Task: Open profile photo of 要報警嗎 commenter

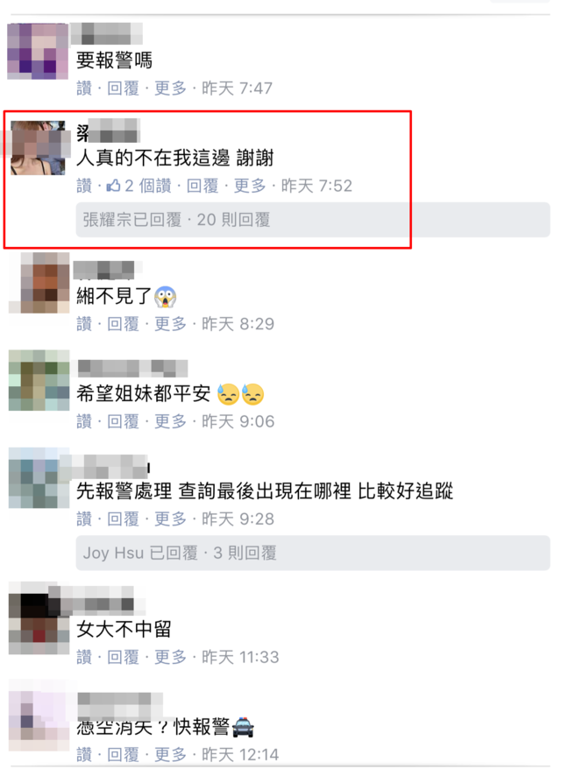Action: point(38,51)
